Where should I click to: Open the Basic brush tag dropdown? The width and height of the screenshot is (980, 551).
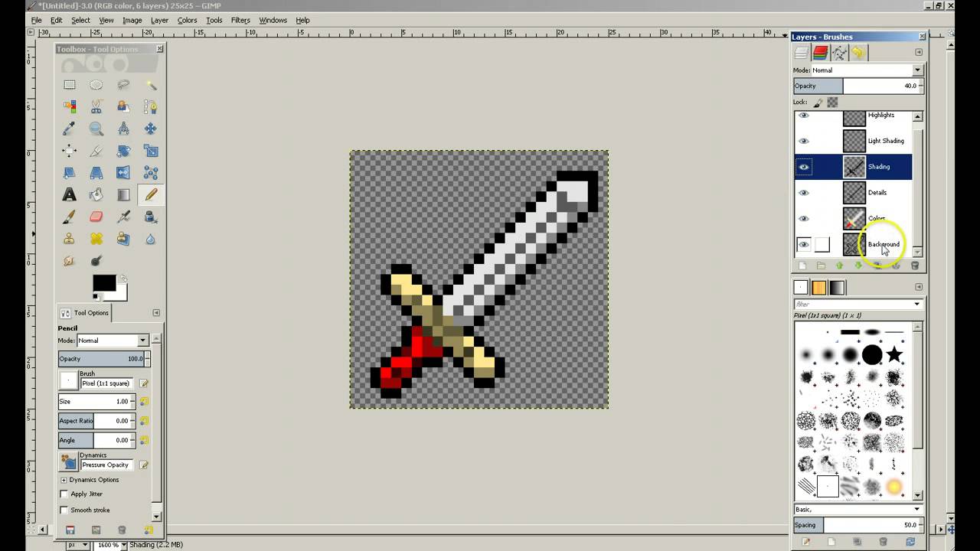857,510
